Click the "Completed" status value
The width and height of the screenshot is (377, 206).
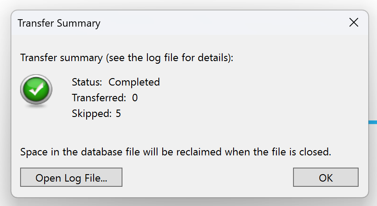134,82
